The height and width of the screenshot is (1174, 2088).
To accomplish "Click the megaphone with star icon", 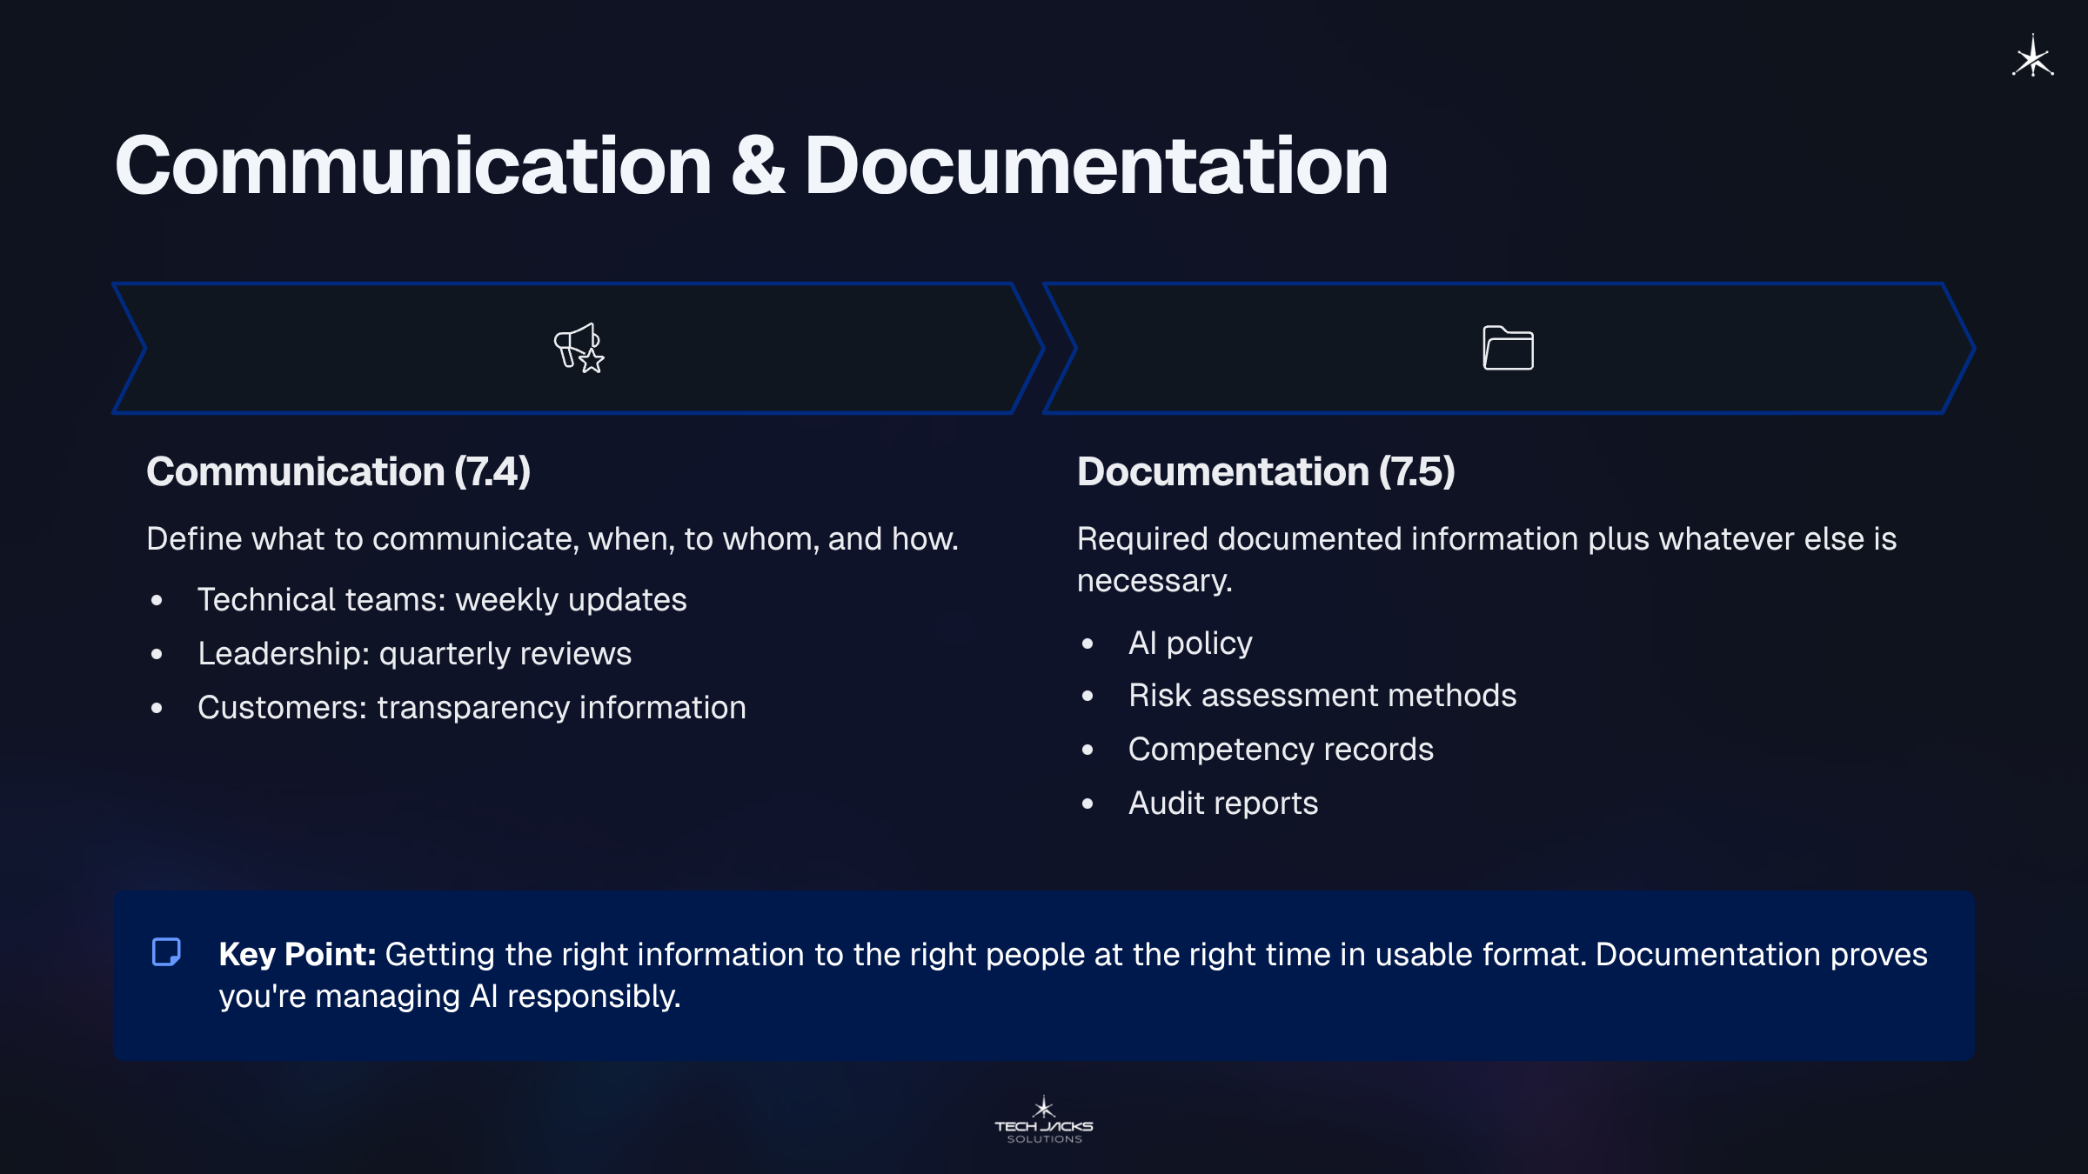I will (579, 348).
